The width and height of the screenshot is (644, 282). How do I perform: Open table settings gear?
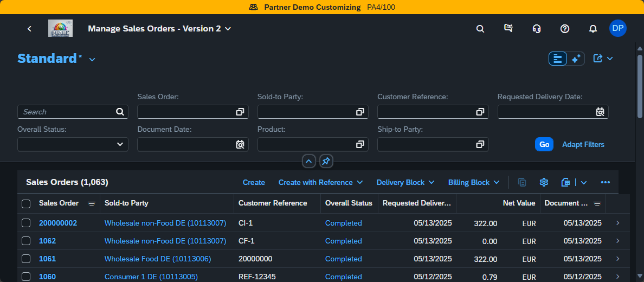[544, 182]
